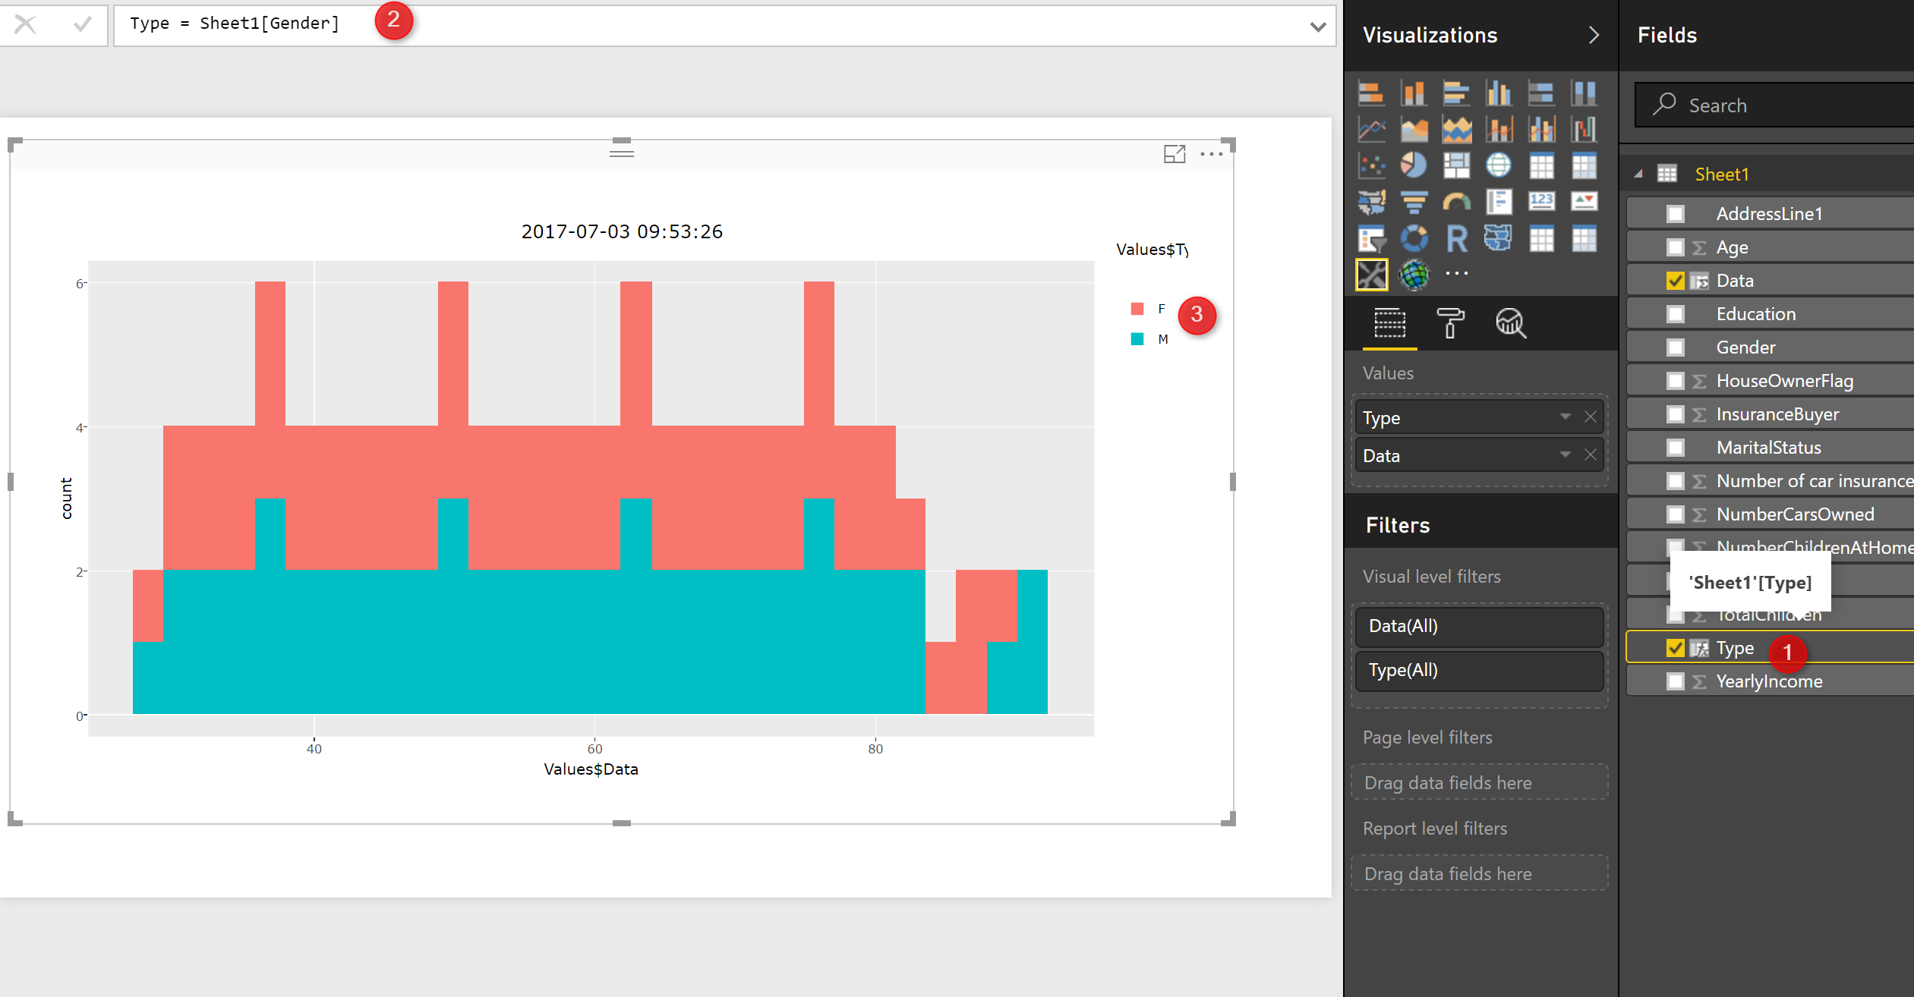1914x997 pixels.
Task: Select the pie chart visualization
Action: [1414, 165]
